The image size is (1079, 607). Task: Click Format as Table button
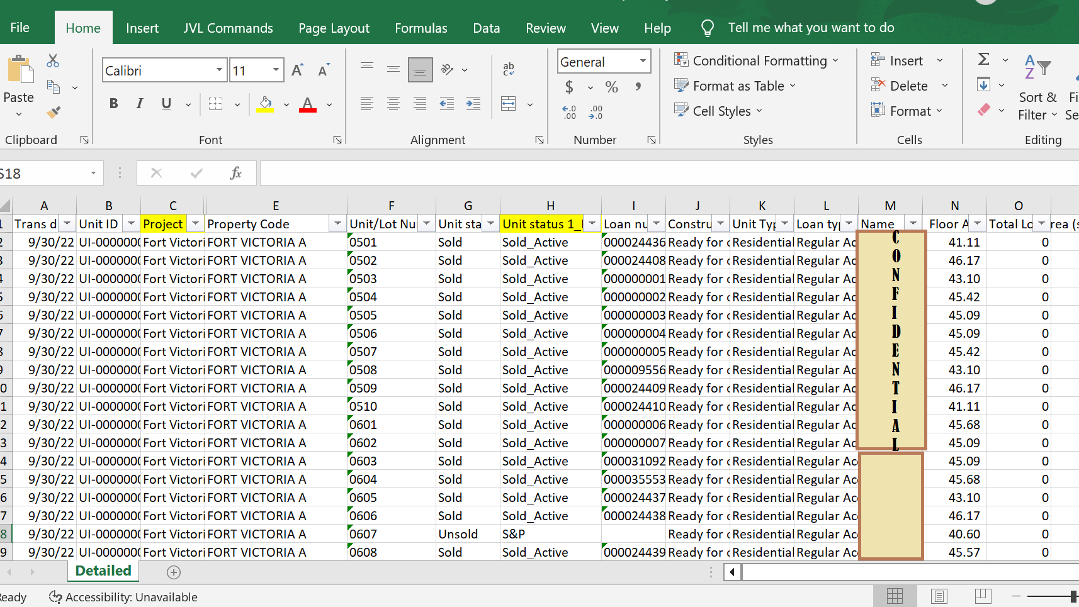735,86
